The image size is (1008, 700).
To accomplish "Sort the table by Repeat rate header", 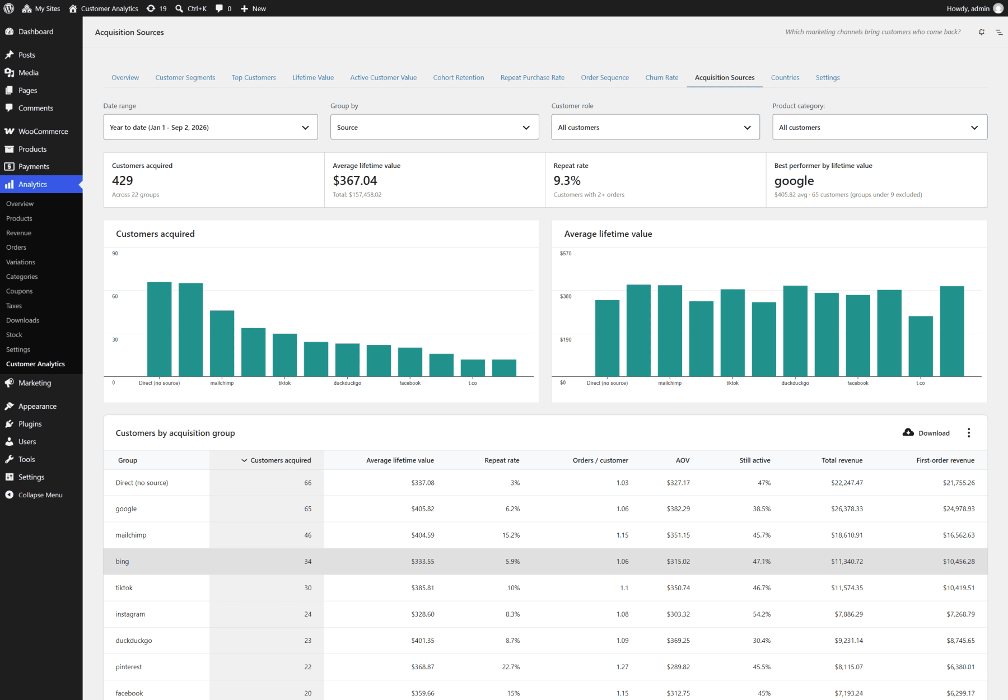I will (x=502, y=460).
